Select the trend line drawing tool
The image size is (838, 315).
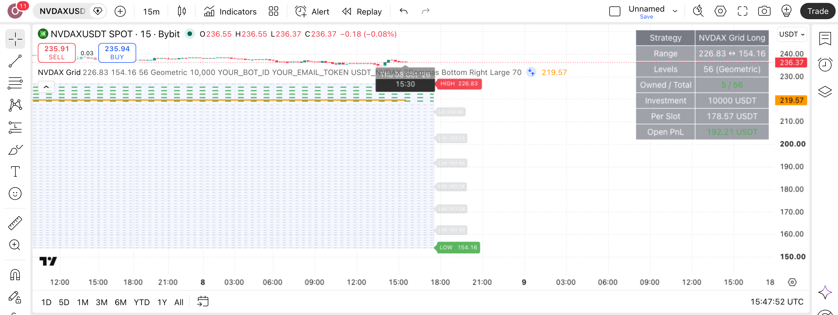point(15,61)
